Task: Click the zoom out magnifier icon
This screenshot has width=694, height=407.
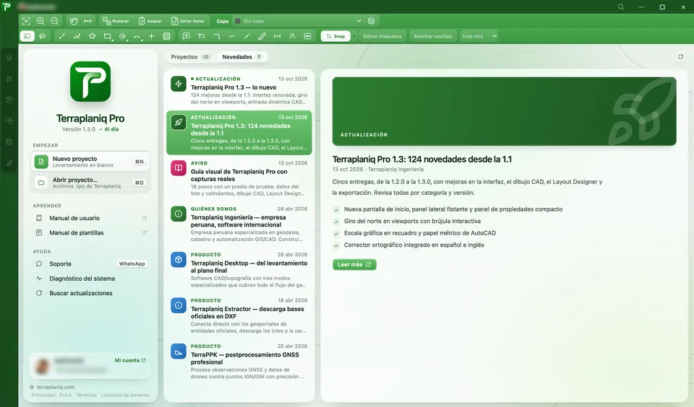Action: click(x=54, y=21)
